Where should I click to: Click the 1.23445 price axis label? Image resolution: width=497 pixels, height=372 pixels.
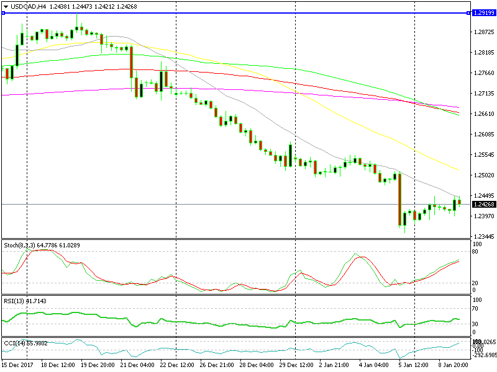point(484,236)
